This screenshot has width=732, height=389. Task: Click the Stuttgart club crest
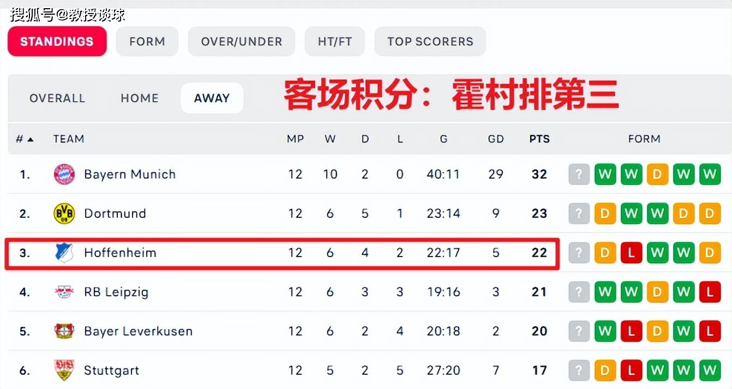click(x=64, y=370)
